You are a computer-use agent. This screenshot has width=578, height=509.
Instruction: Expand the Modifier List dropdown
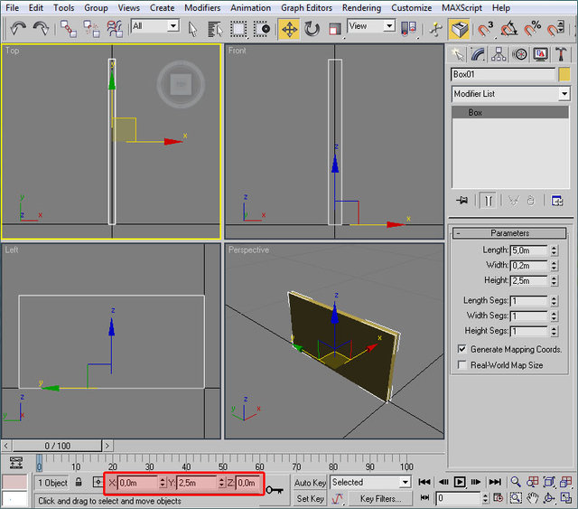(x=564, y=94)
